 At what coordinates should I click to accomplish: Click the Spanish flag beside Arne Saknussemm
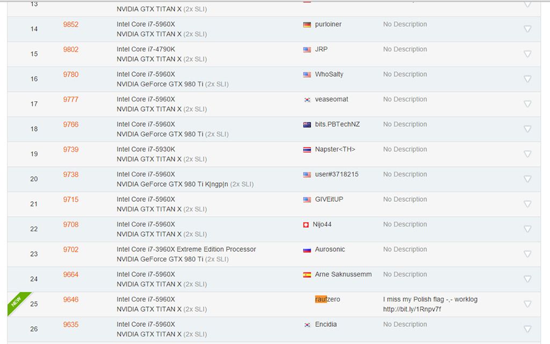[307, 275]
